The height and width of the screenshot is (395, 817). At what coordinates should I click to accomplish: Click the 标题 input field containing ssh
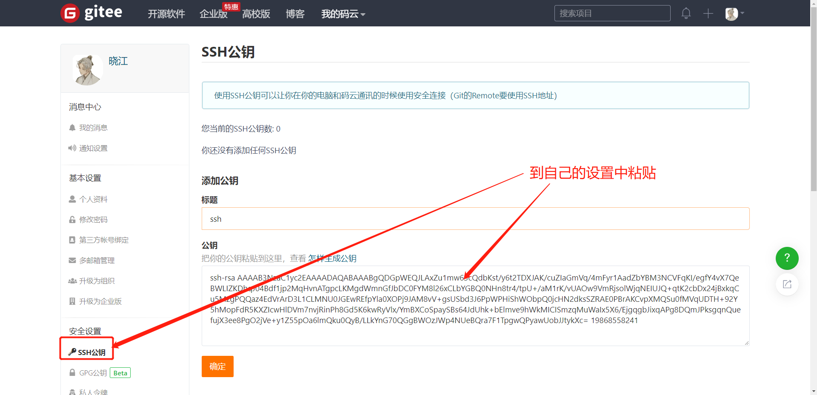[x=475, y=219]
